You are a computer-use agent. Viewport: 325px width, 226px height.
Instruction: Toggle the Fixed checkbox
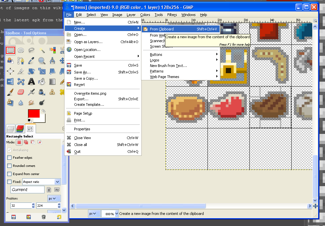point(9,182)
